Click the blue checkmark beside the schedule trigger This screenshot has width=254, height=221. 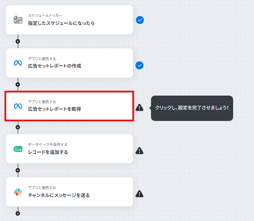click(140, 20)
